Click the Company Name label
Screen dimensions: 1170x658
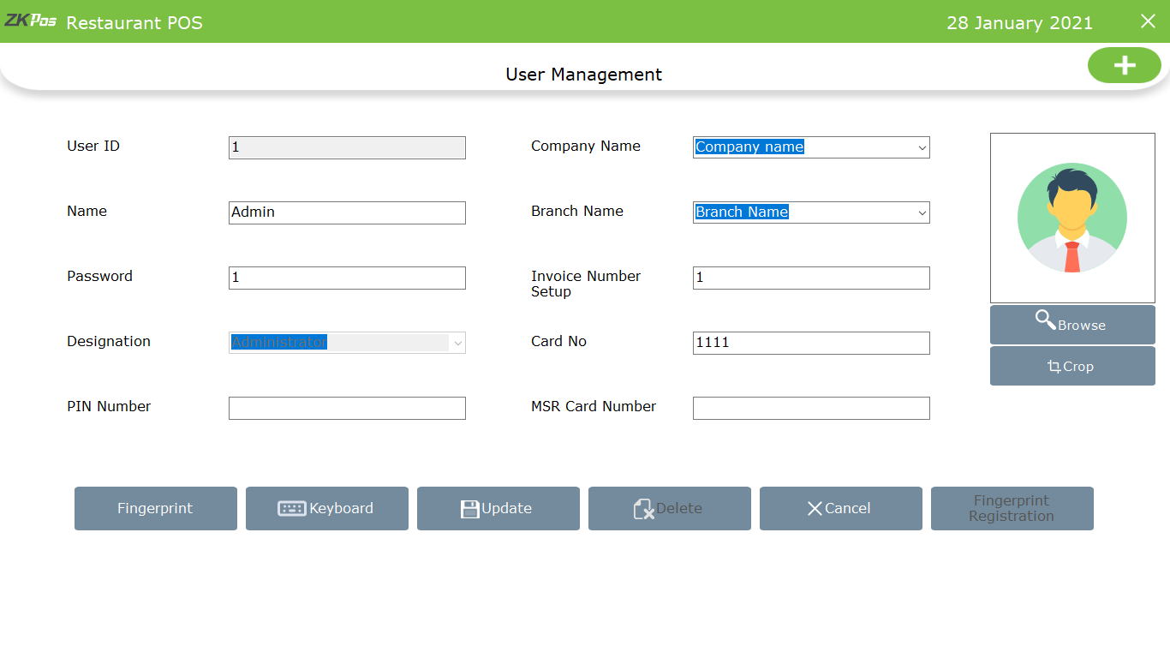(x=586, y=146)
